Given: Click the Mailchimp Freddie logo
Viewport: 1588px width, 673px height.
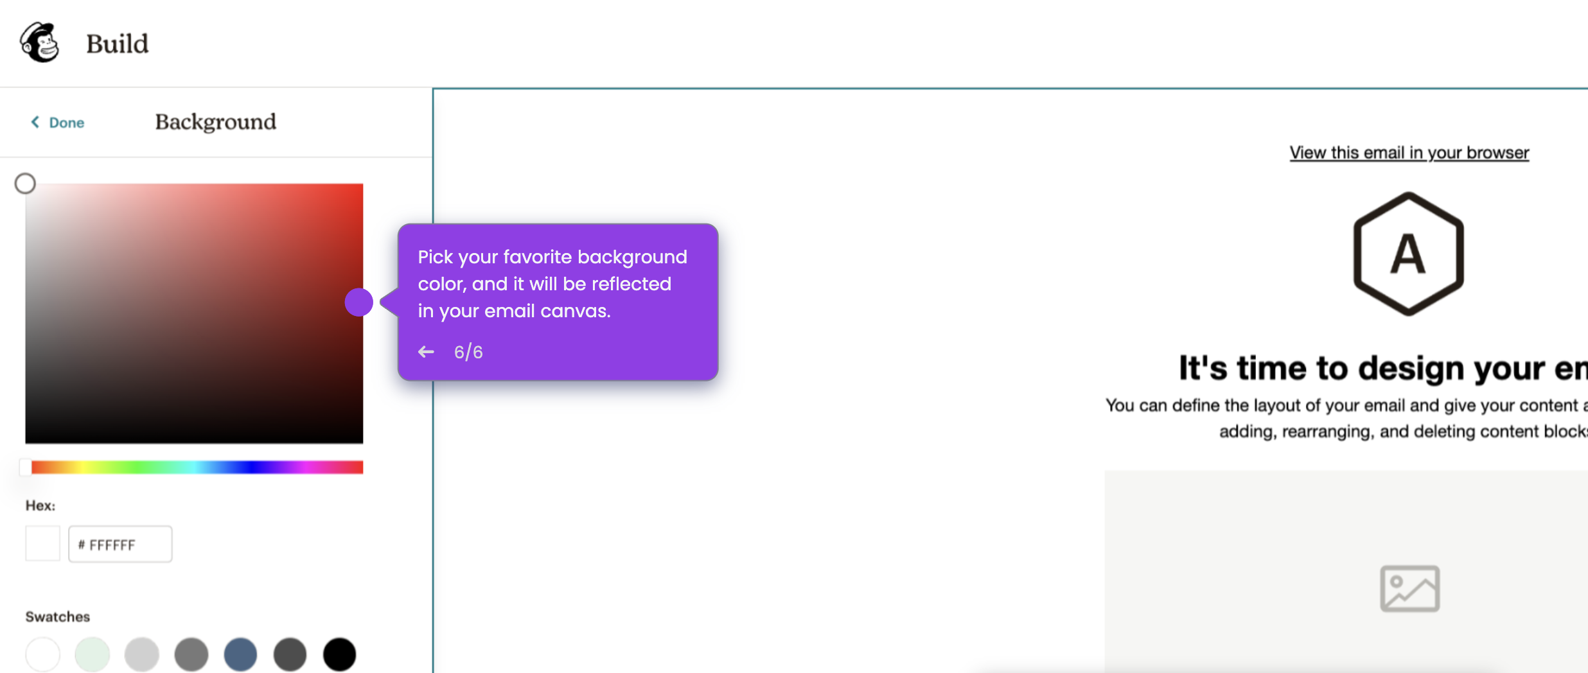Looking at the screenshot, I should pyautogui.click(x=40, y=42).
